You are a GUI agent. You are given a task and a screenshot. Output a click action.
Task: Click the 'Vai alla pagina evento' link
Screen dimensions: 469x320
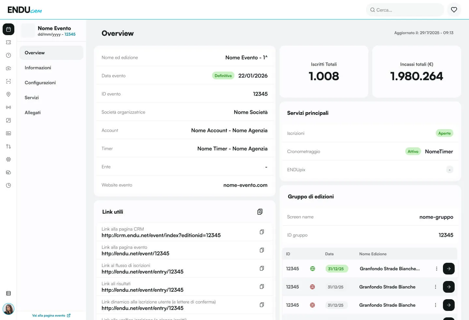[51, 315]
